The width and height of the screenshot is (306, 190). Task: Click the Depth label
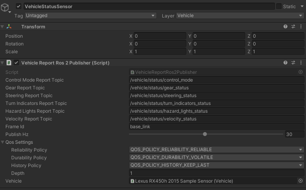[x=18, y=173]
